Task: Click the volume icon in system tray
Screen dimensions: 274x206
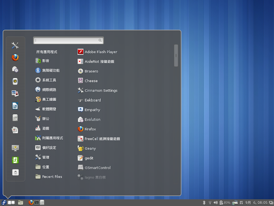Action: [x=215, y=202]
